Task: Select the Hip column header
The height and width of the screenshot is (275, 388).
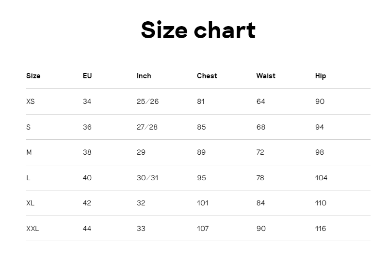Action: click(321, 76)
